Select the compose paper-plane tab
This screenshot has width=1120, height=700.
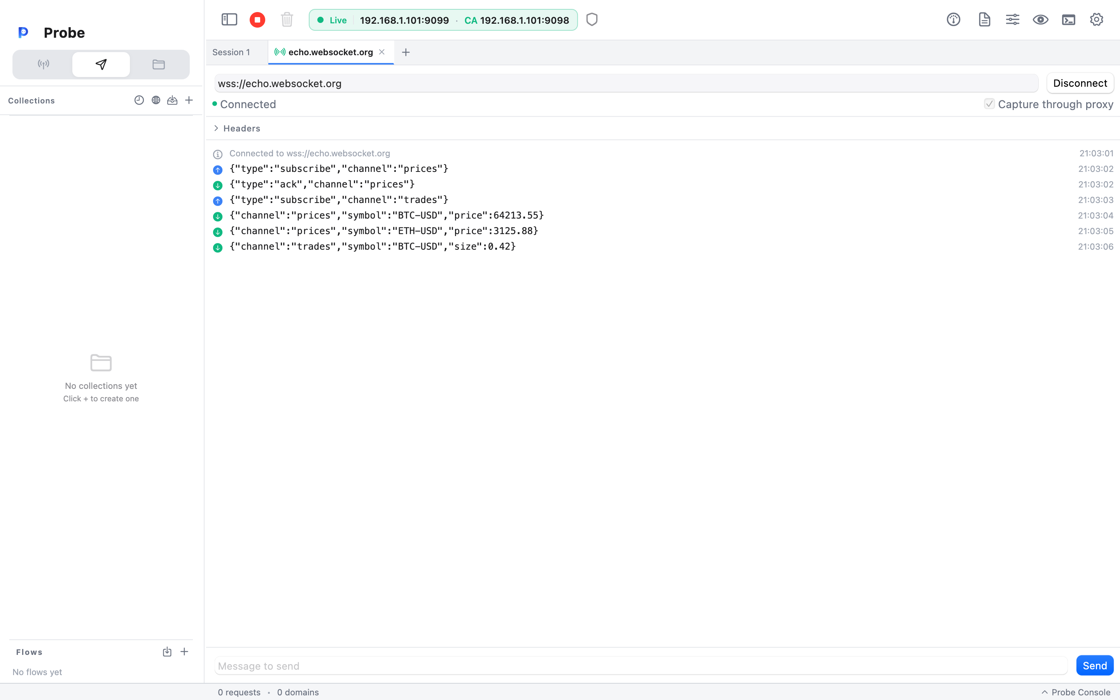point(101,64)
